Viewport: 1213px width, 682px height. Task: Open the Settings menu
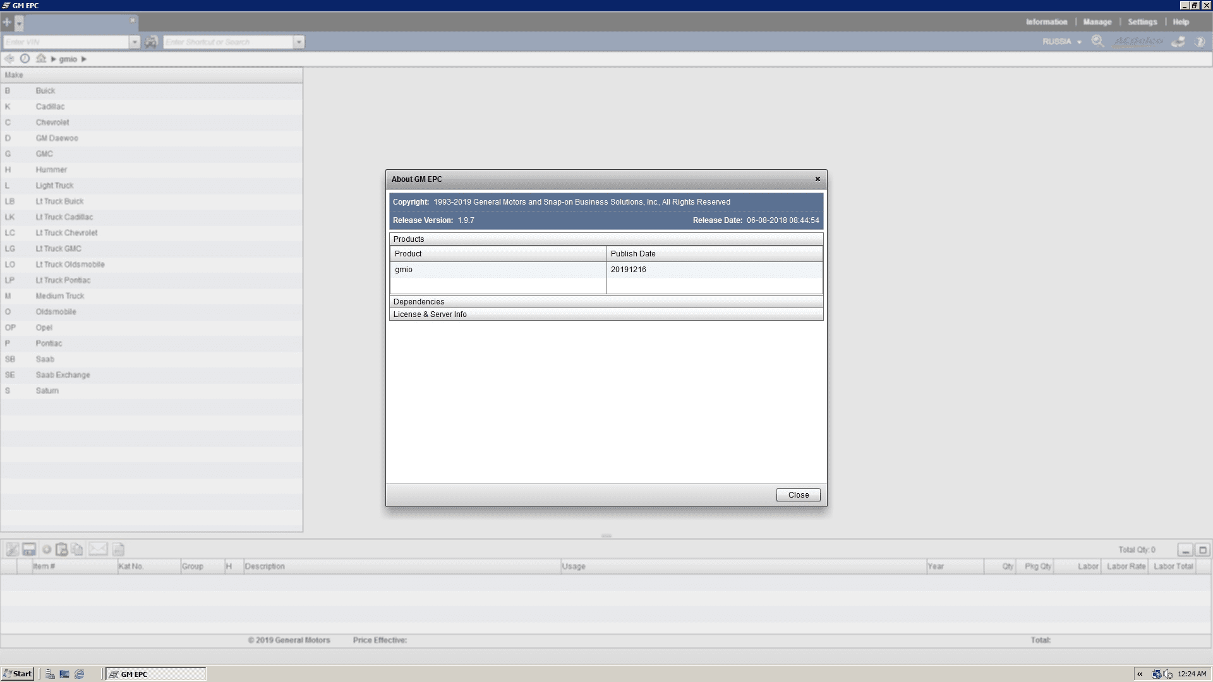[x=1142, y=22]
